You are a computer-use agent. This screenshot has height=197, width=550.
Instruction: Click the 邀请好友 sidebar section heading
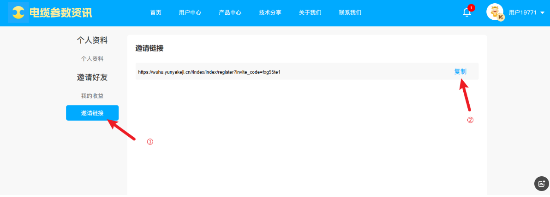click(92, 77)
